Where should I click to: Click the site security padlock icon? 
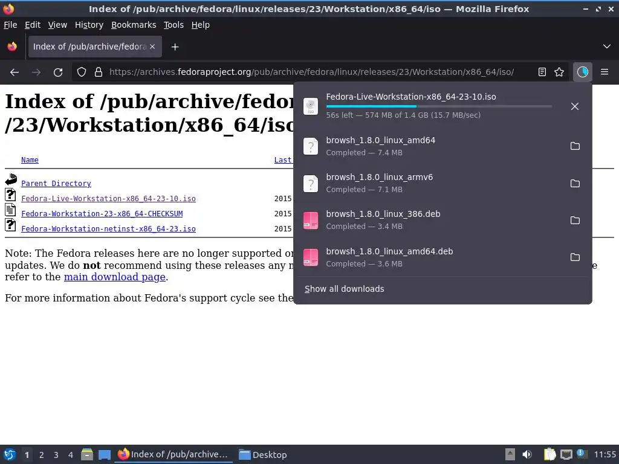(99, 72)
